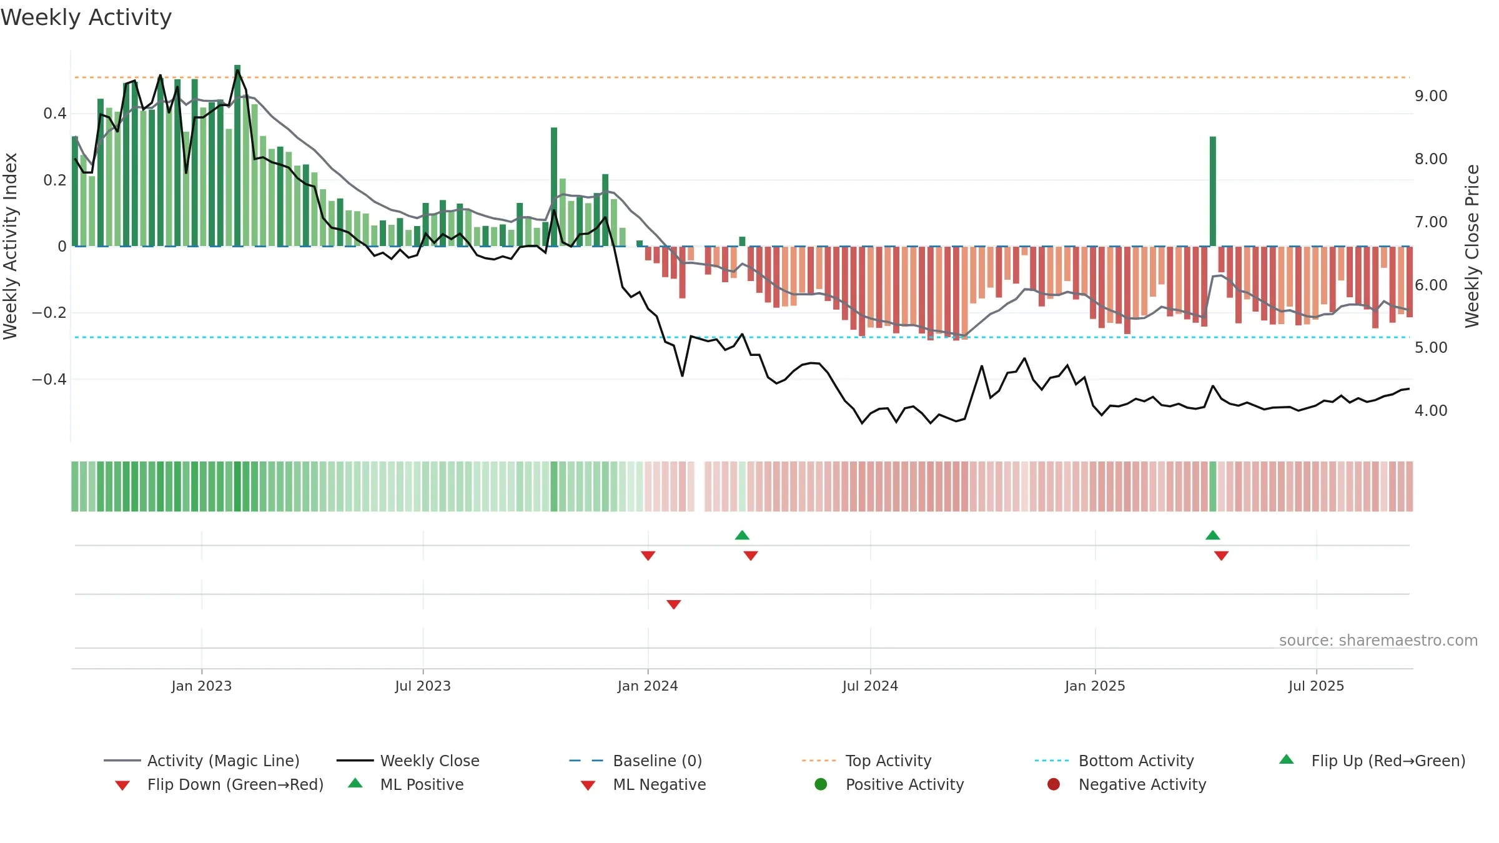Click the source: sharemaestro.com text
Viewport: 1499px width, 843px height.
pos(1378,641)
